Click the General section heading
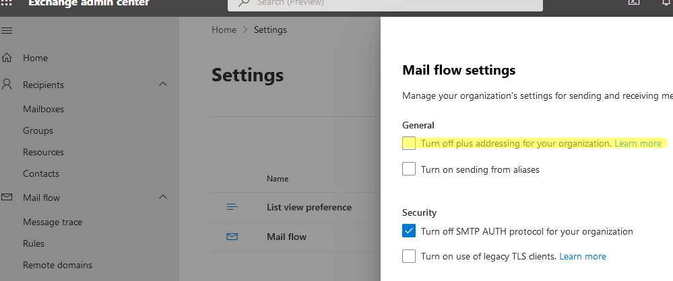The width and height of the screenshot is (673, 281). (x=418, y=125)
